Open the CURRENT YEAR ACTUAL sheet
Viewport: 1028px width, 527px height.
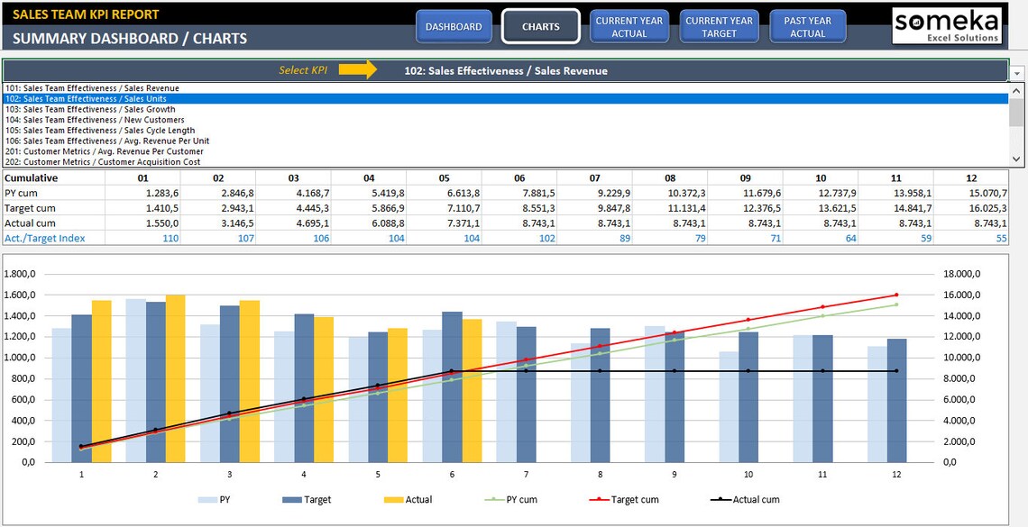click(629, 26)
